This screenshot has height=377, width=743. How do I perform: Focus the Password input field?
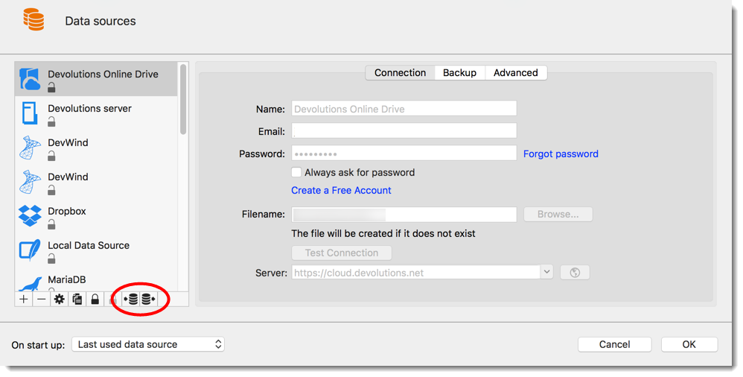point(404,153)
